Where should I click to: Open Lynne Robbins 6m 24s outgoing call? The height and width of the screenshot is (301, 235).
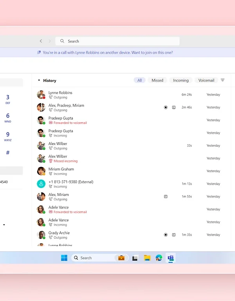pos(132,94)
